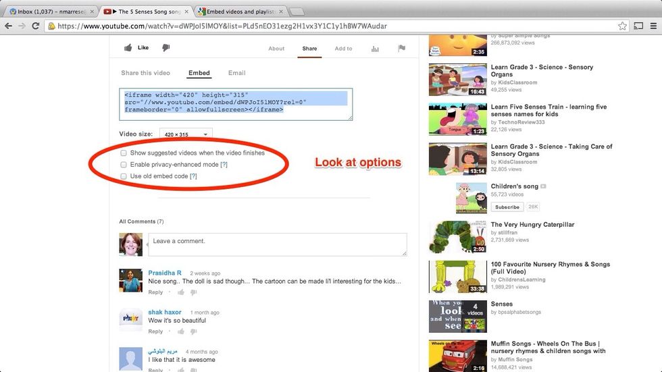Open Senses playlist thumbnail
This screenshot has width=662, height=372.
[458, 317]
